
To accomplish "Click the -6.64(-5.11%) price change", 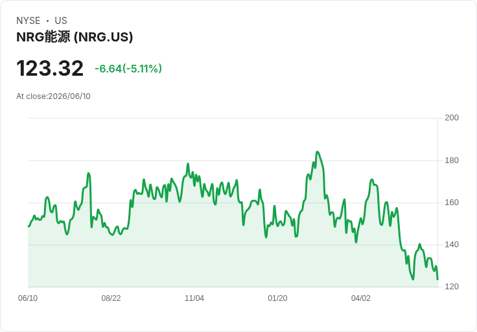I will (x=128, y=69).
